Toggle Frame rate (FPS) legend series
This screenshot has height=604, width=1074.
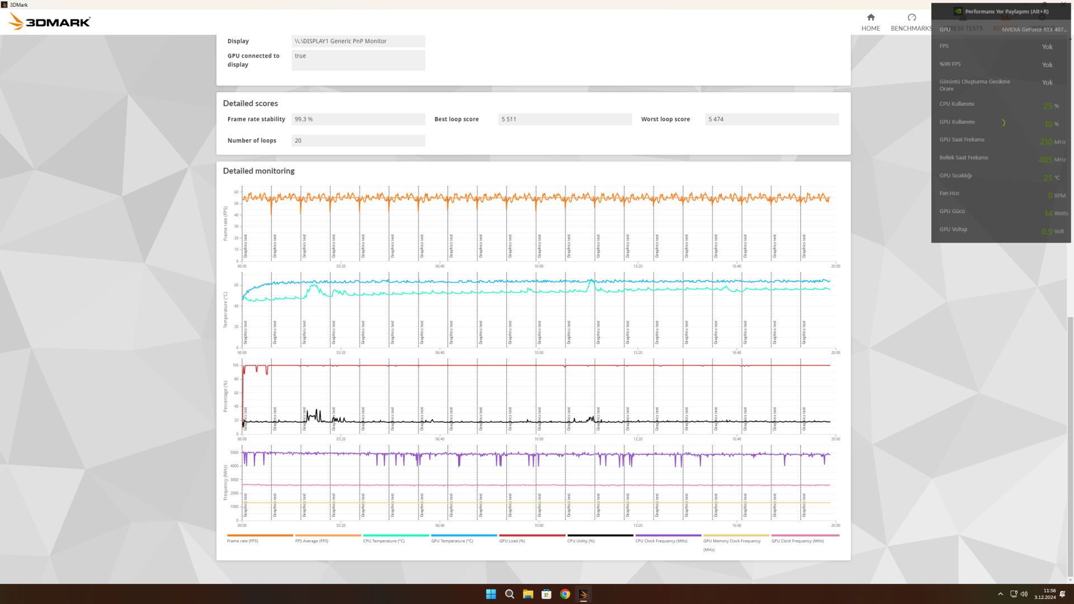[x=242, y=541]
